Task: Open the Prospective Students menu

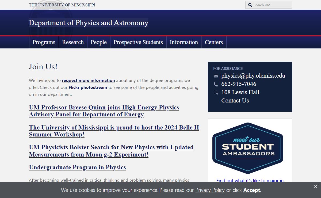Action: (138, 42)
